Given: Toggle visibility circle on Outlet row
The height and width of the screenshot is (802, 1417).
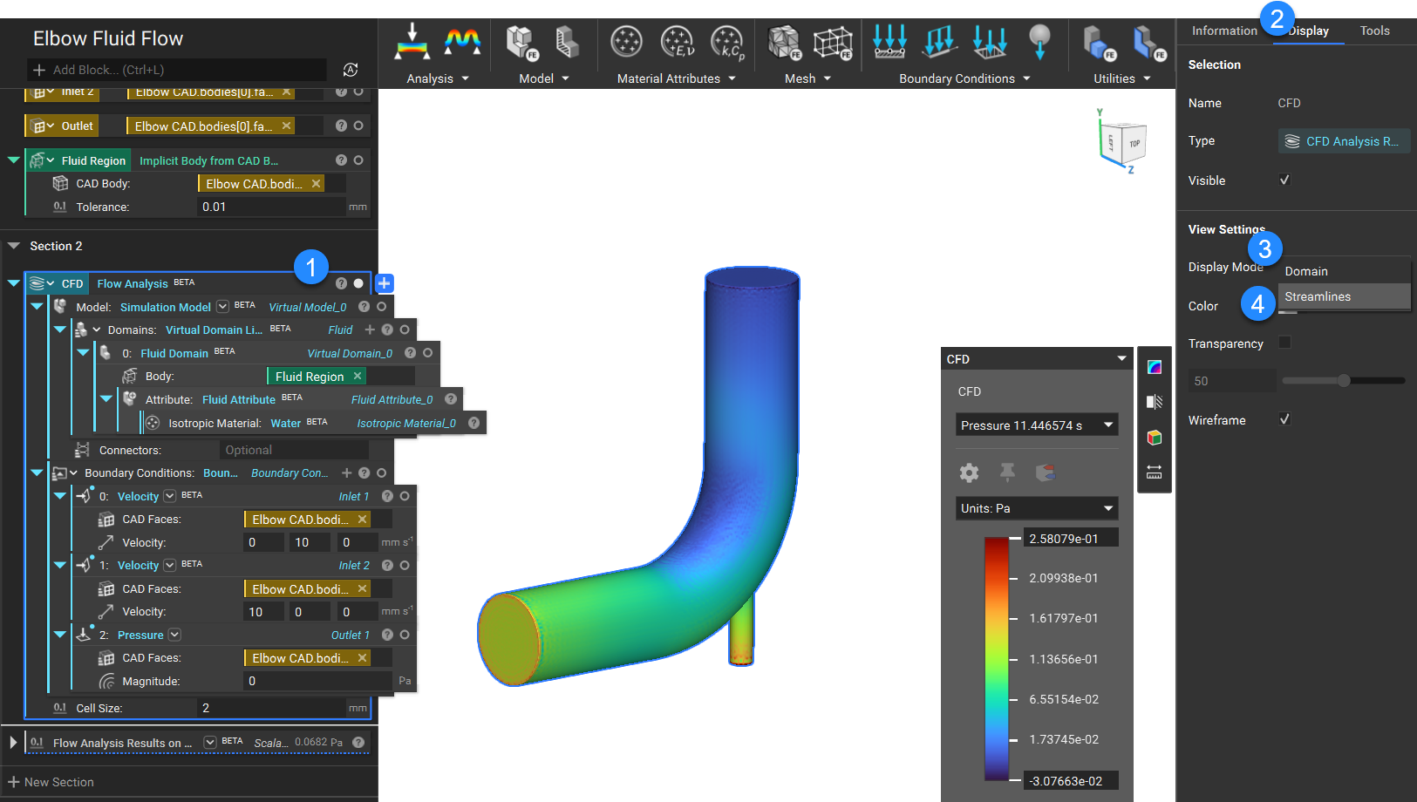Looking at the screenshot, I should click(358, 126).
